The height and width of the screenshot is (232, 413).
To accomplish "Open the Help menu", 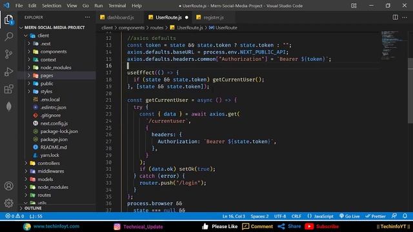I will [x=136, y=6].
